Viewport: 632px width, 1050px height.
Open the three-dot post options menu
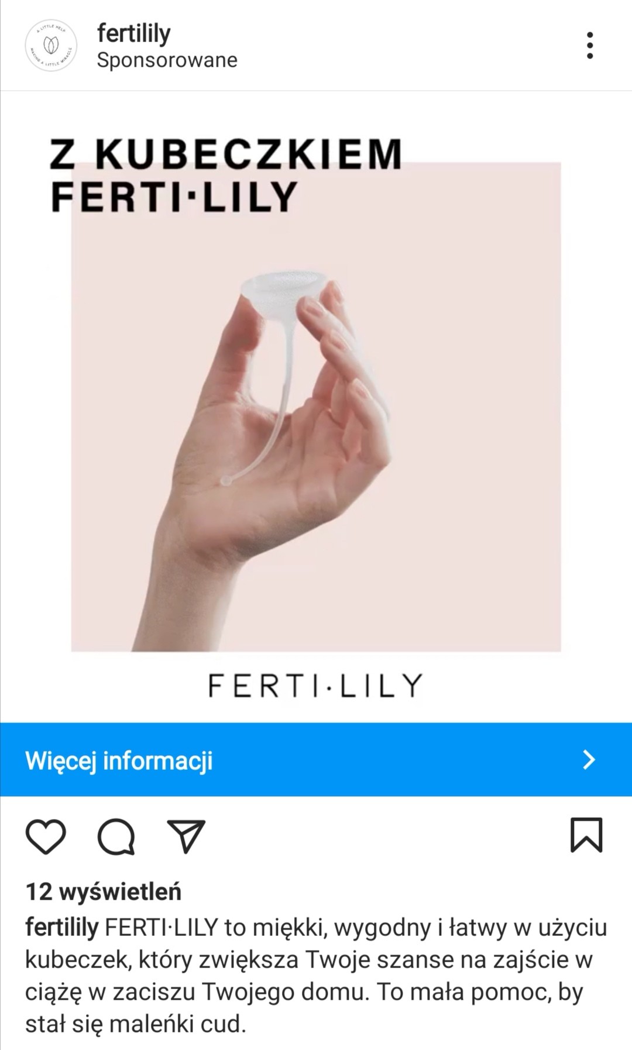point(590,46)
